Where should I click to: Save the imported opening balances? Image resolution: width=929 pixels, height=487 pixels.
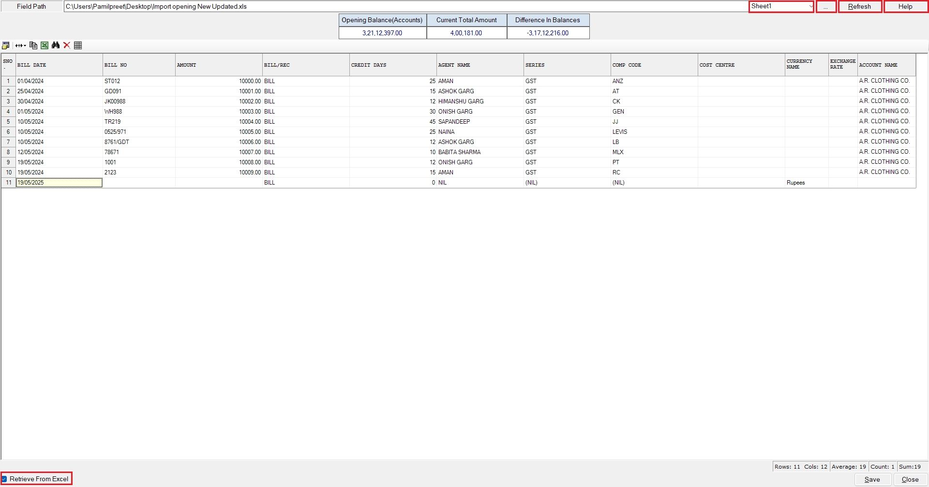(872, 479)
